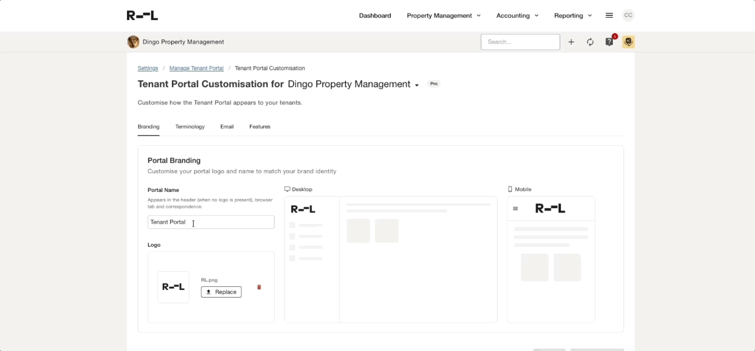Switch to the Terminology tab
Image resolution: width=755 pixels, height=351 pixels.
190,127
